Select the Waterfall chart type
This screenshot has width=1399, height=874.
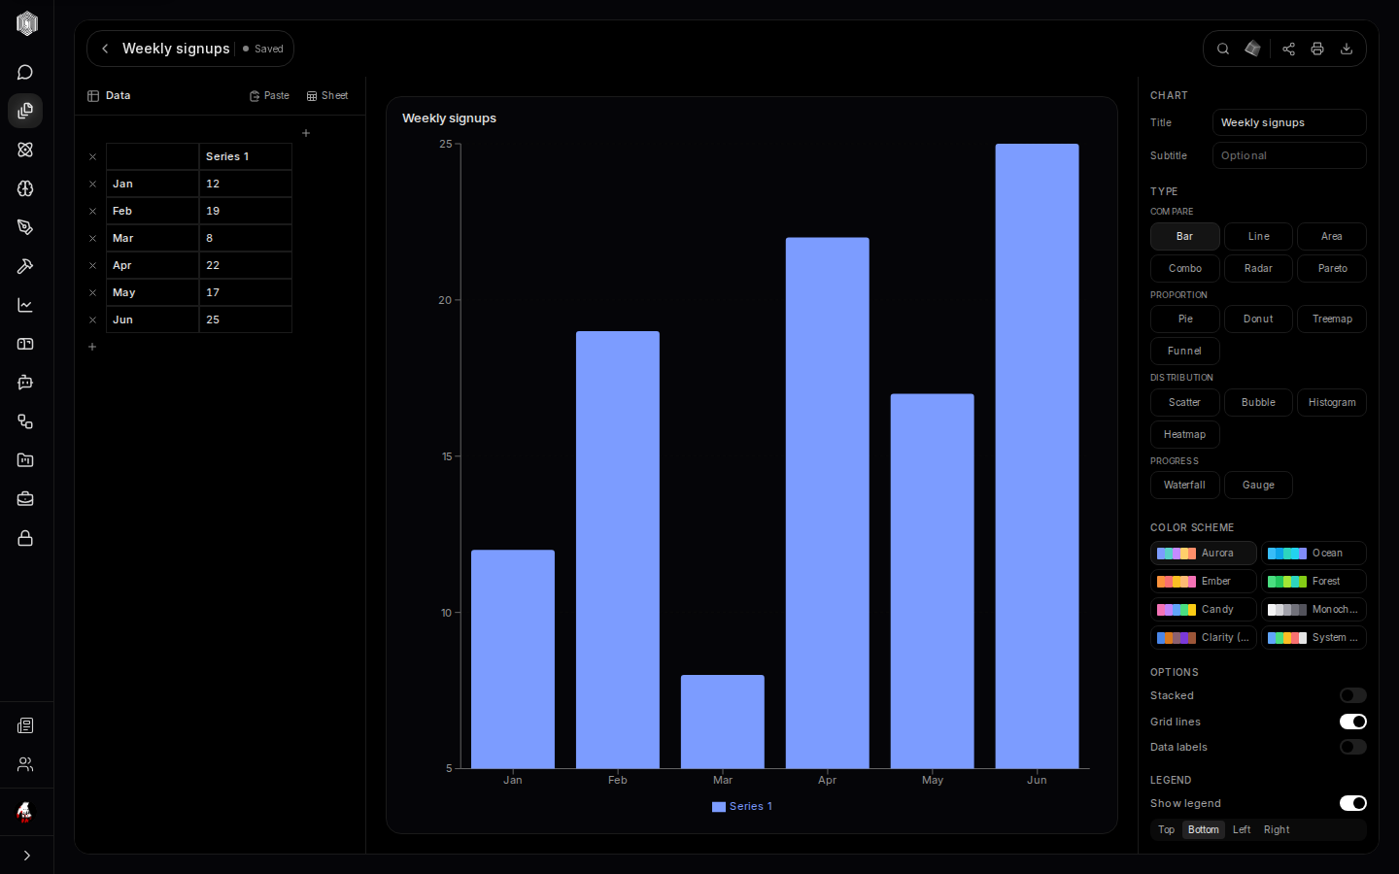[1185, 485]
